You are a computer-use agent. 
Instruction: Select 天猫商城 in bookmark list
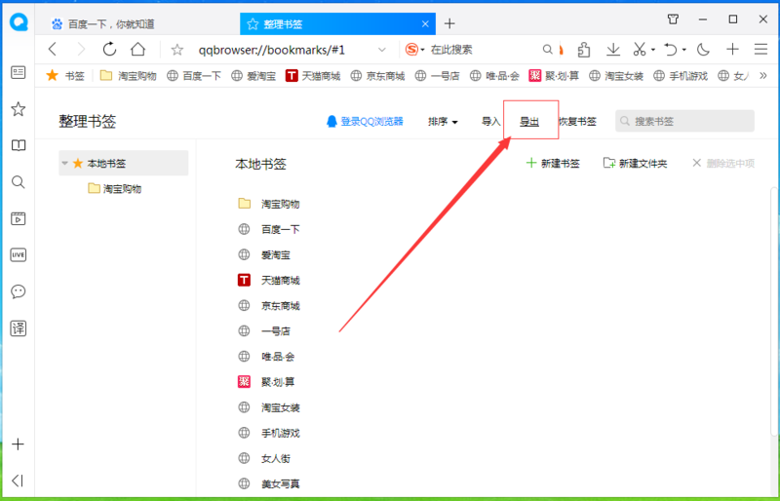click(269, 281)
